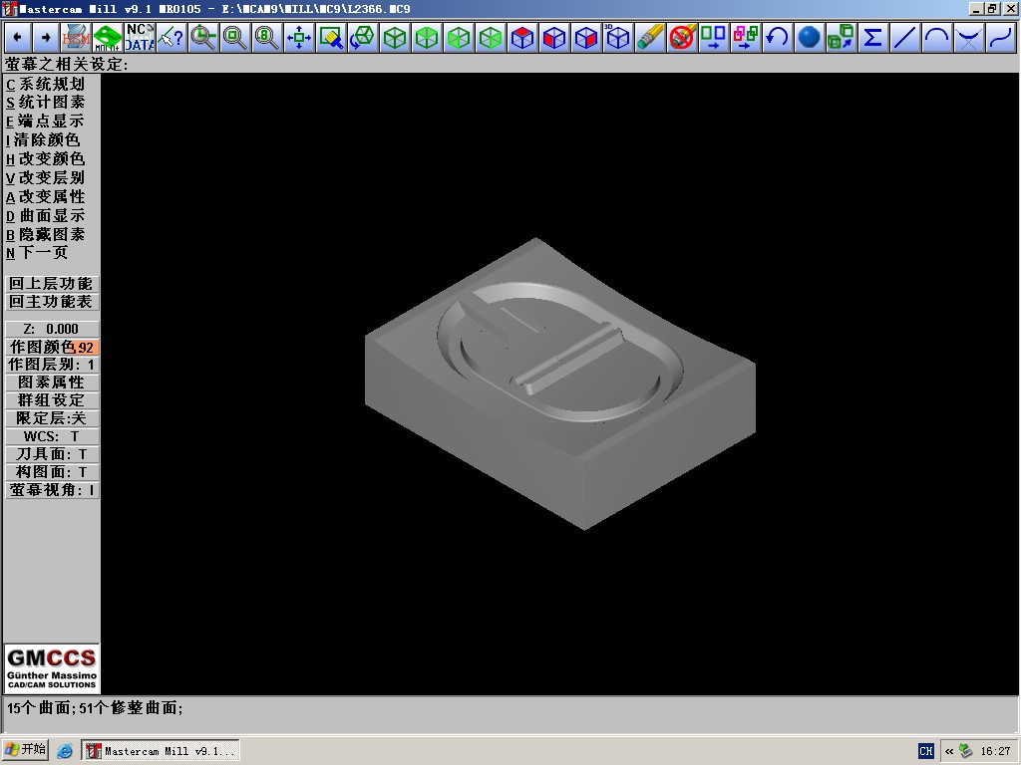Open the NC DATA icon
Screen dimensions: 1021x765
[140, 38]
